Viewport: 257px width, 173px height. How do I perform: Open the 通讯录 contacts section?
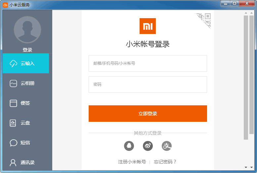[x=26, y=162]
